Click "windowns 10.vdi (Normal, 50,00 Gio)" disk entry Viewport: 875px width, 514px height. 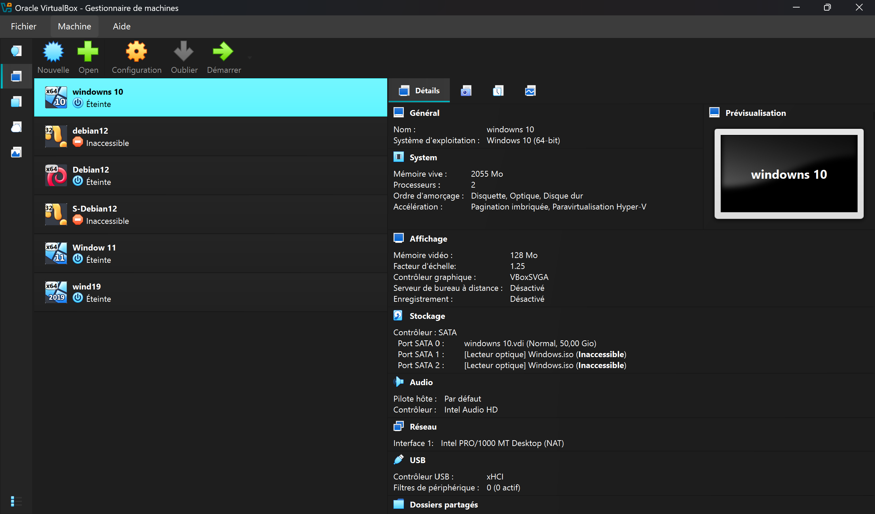click(530, 343)
